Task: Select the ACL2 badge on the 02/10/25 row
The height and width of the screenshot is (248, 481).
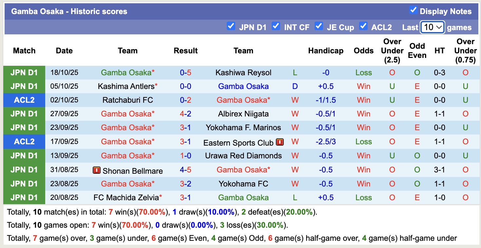Action: (24, 100)
